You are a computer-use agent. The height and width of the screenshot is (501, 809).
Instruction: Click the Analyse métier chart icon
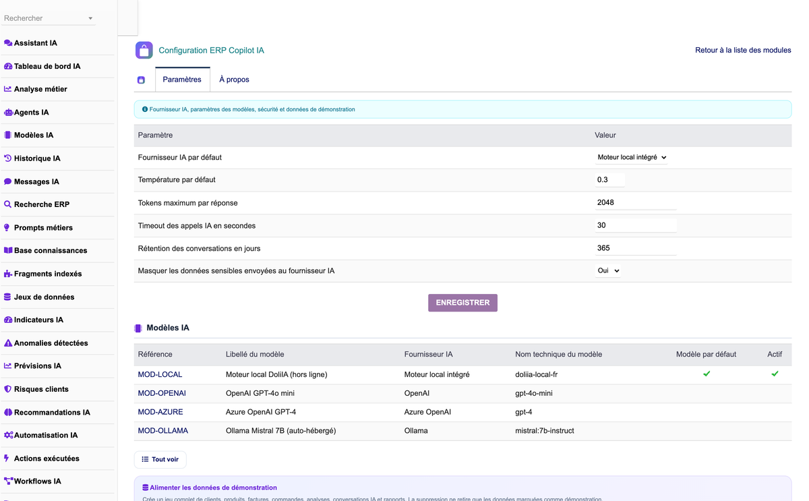(x=8, y=89)
